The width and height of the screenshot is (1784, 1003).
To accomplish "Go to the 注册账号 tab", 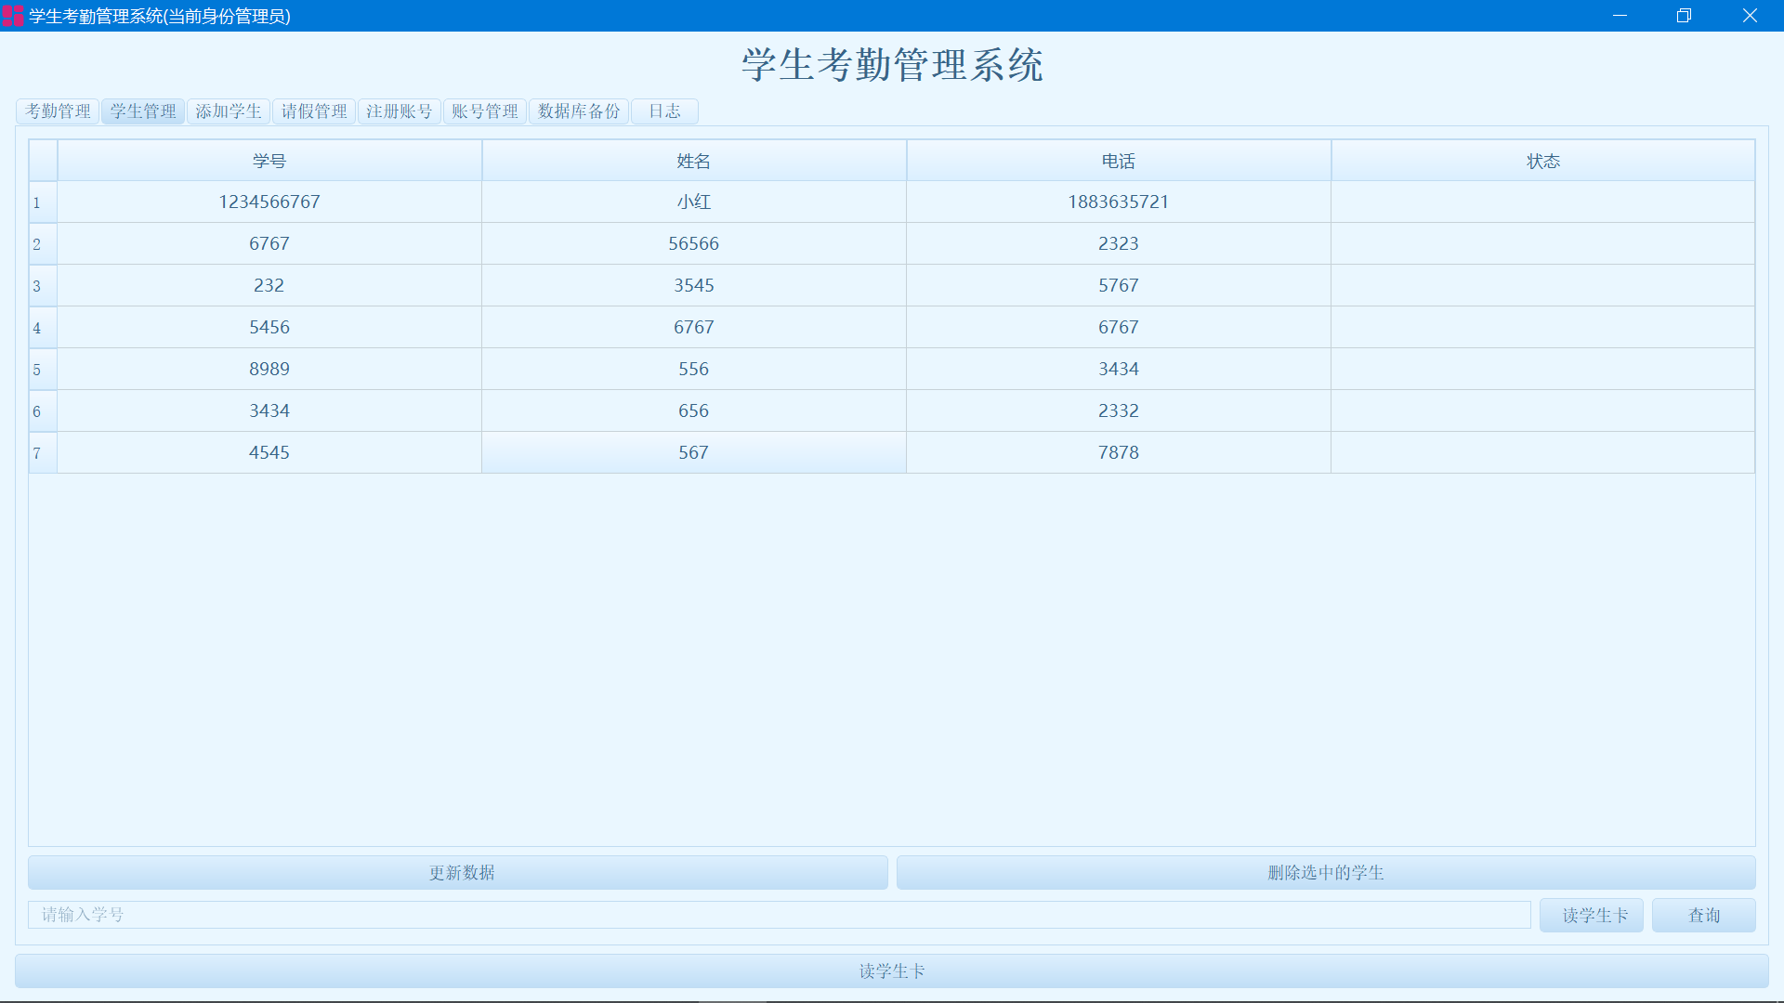I will click(x=400, y=111).
